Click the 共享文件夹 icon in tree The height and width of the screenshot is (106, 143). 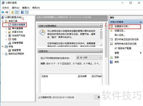(9, 32)
